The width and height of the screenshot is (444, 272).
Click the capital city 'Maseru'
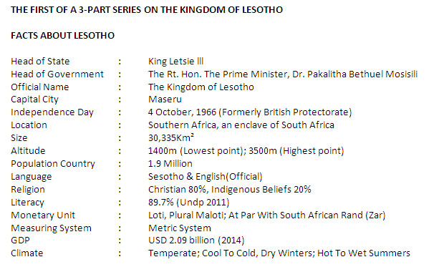[x=165, y=99]
